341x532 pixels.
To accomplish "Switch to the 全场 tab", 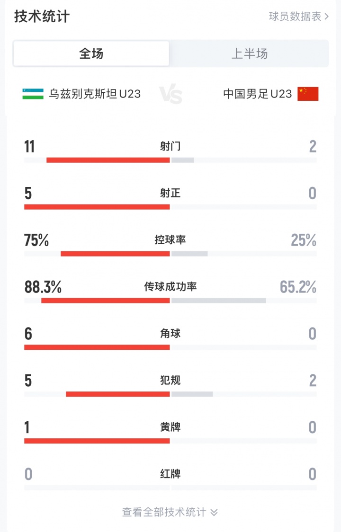I will (x=91, y=53).
